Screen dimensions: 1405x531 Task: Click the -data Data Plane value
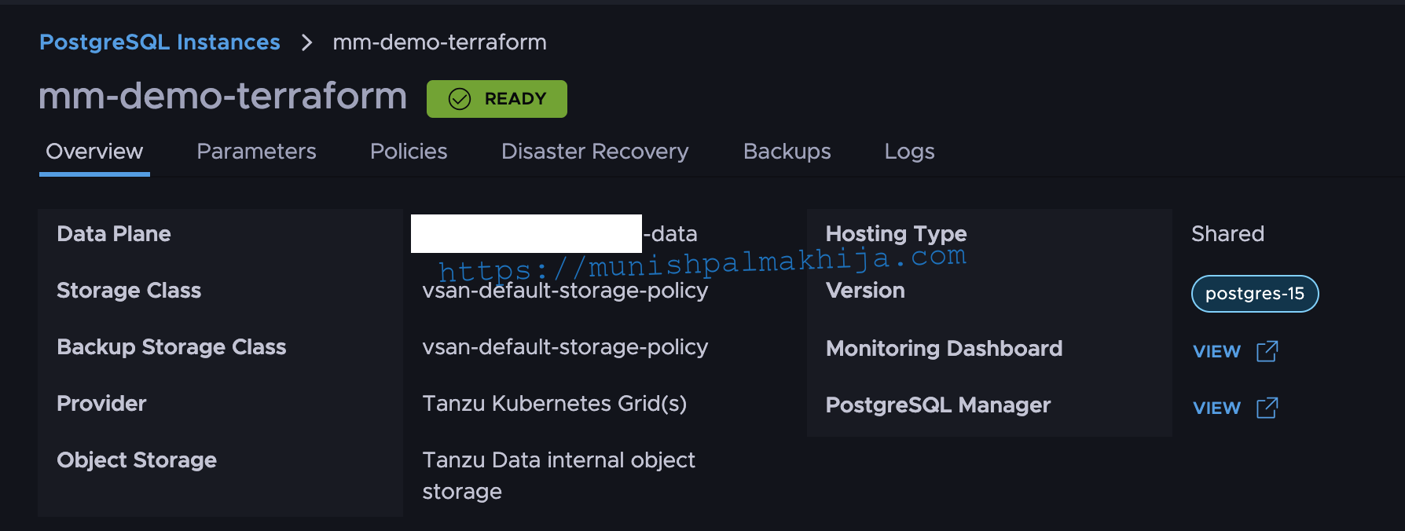pos(670,234)
